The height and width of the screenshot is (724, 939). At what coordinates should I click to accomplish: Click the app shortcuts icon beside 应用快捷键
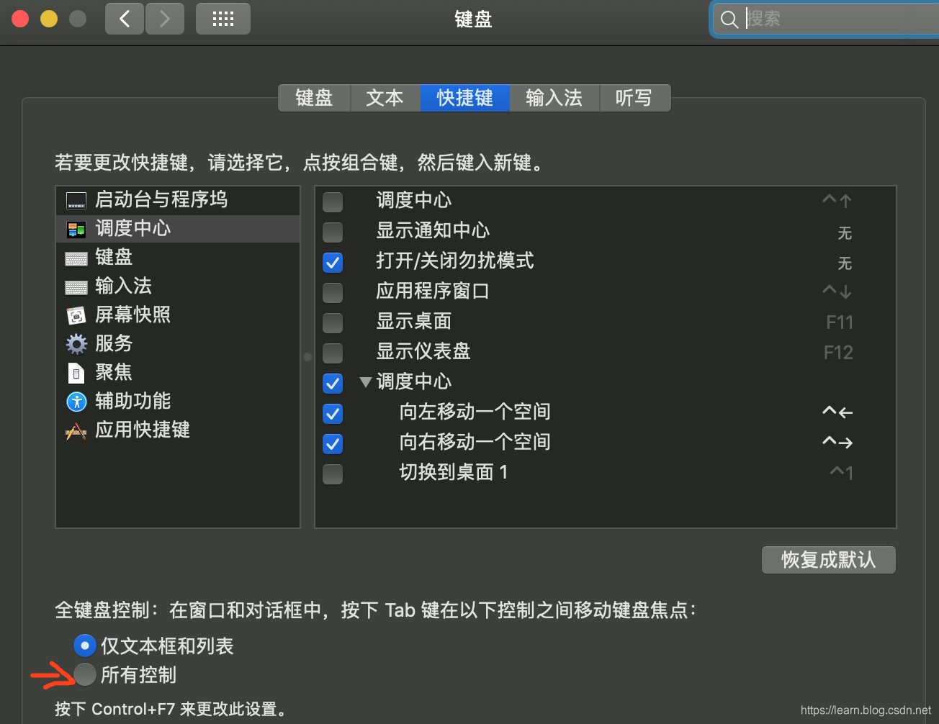pyautogui.click(x=76, y=430)
